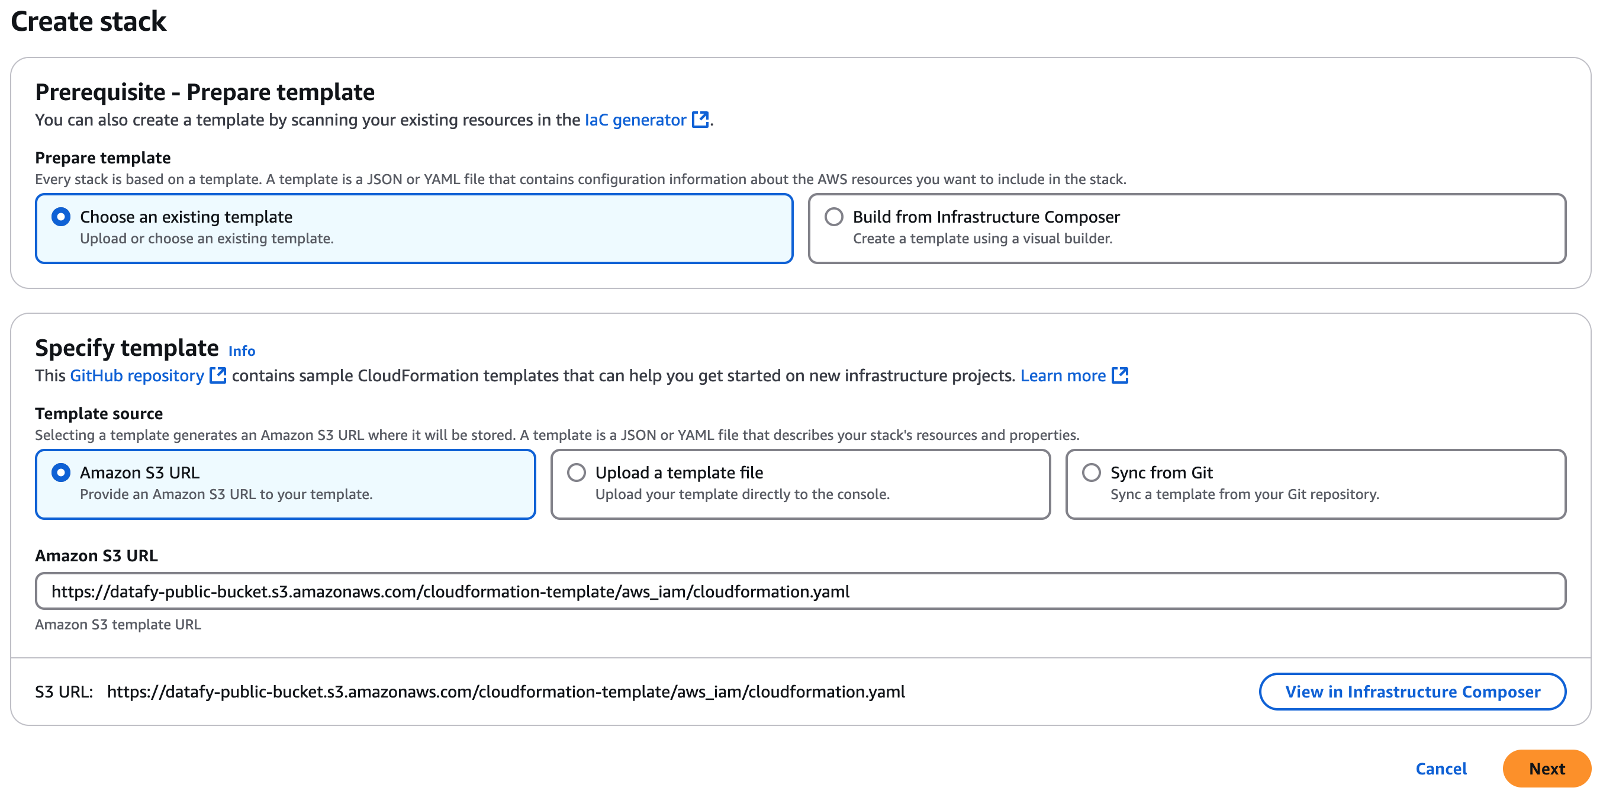
Task: Click the Sync from Git card description
Action: 1244,494
